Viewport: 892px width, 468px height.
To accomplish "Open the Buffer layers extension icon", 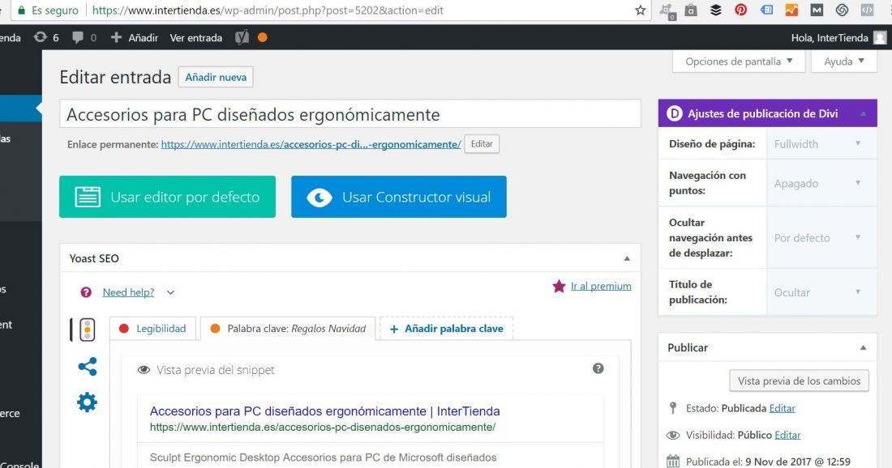I will (716, 10).
